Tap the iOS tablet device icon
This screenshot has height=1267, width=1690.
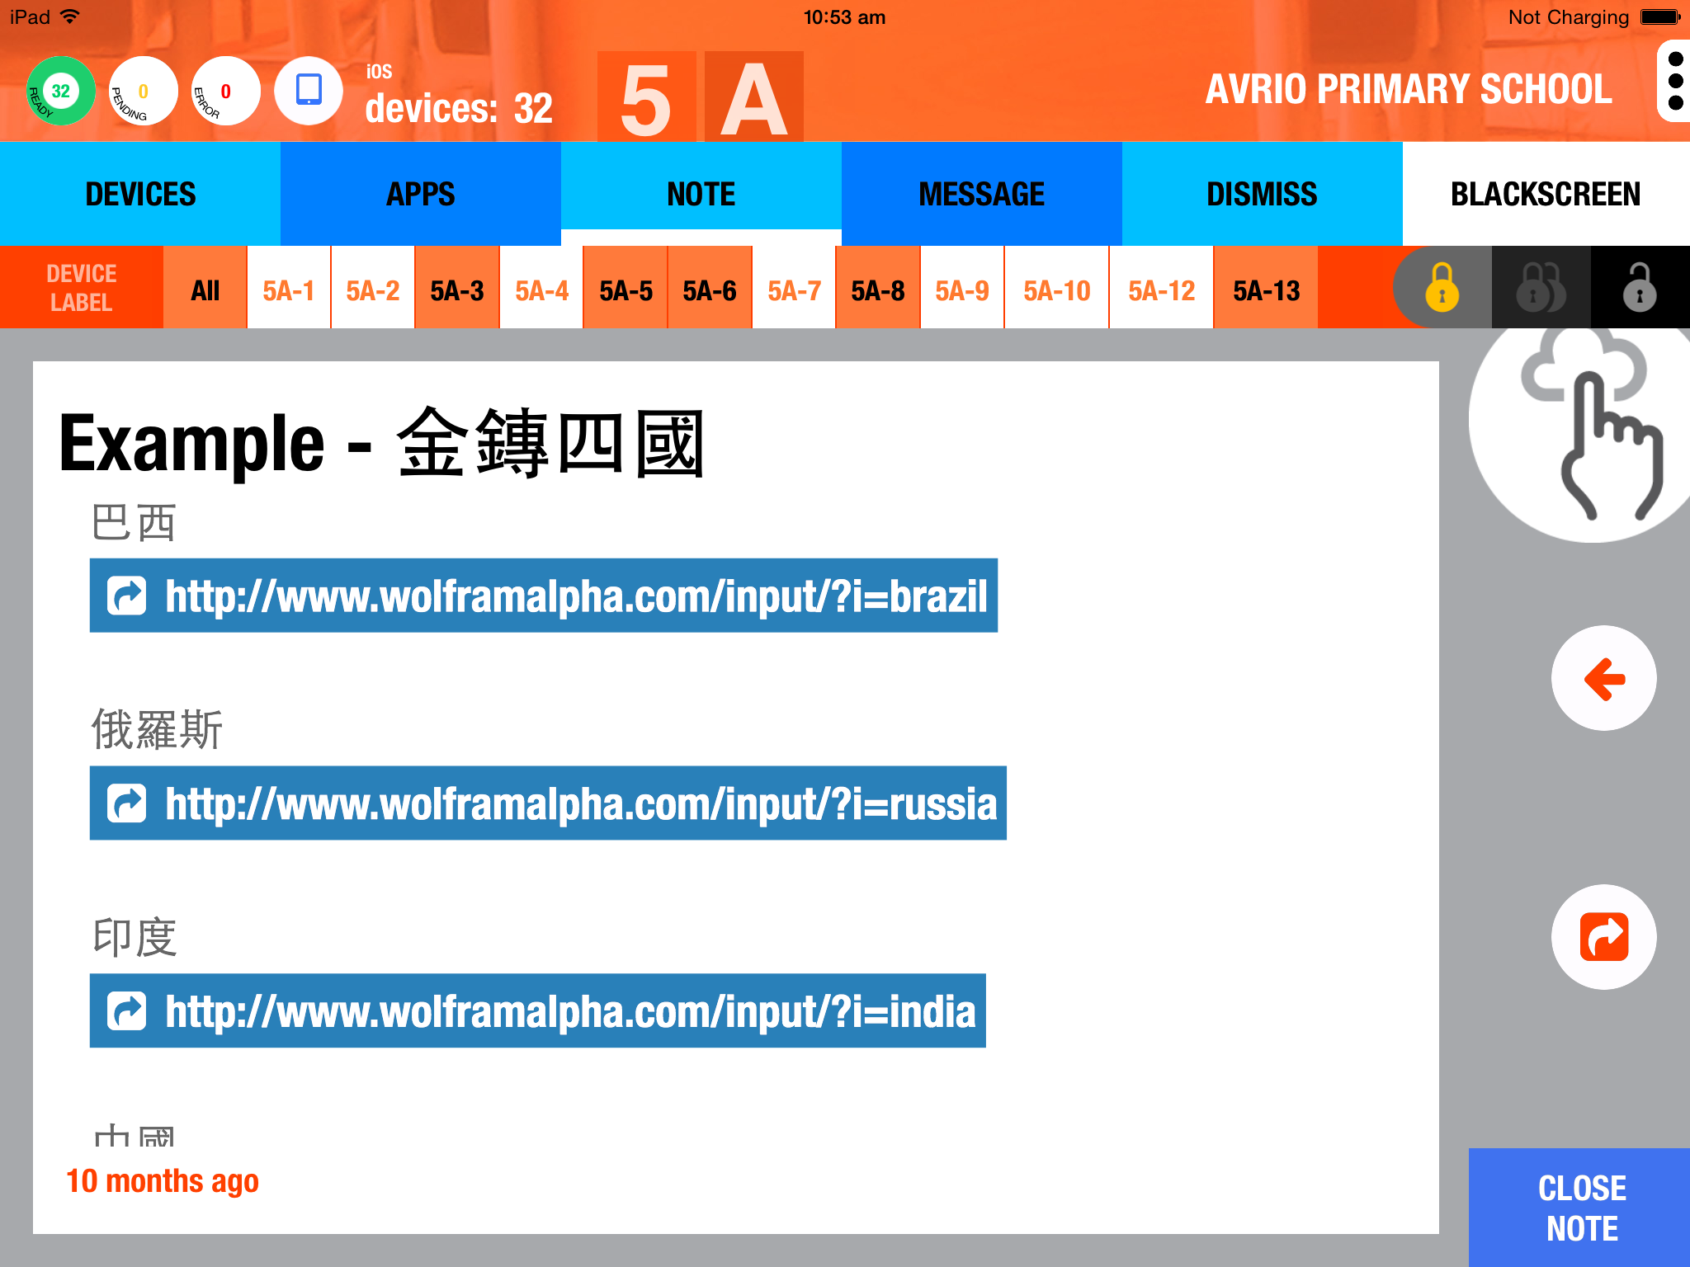click(309, 91)
